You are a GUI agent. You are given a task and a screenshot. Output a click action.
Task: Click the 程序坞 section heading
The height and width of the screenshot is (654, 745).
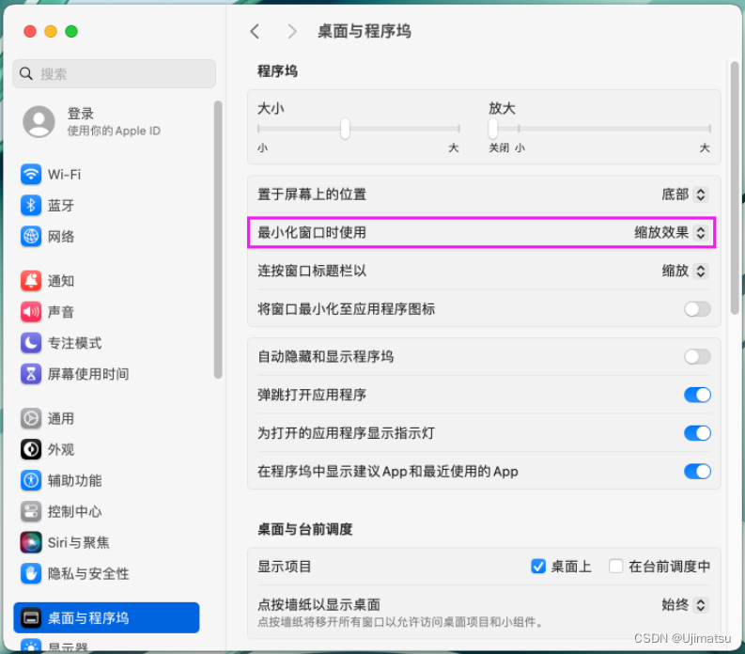277,71
